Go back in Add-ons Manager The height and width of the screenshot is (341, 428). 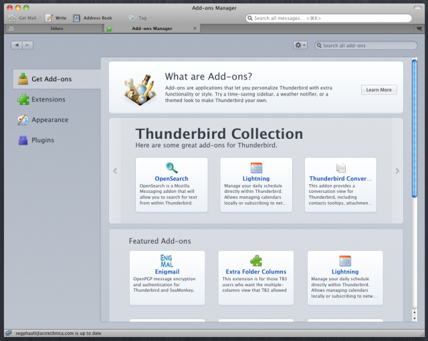[x=17, y=45]
